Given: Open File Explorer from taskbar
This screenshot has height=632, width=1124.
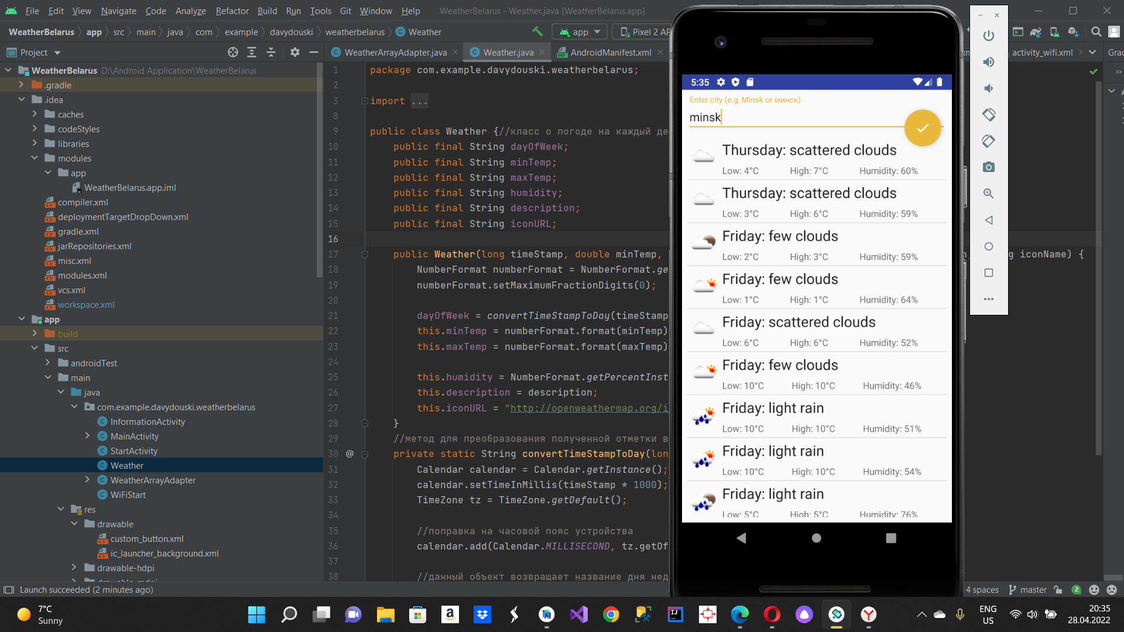Looking at the screenshot, I should (385, 614).
